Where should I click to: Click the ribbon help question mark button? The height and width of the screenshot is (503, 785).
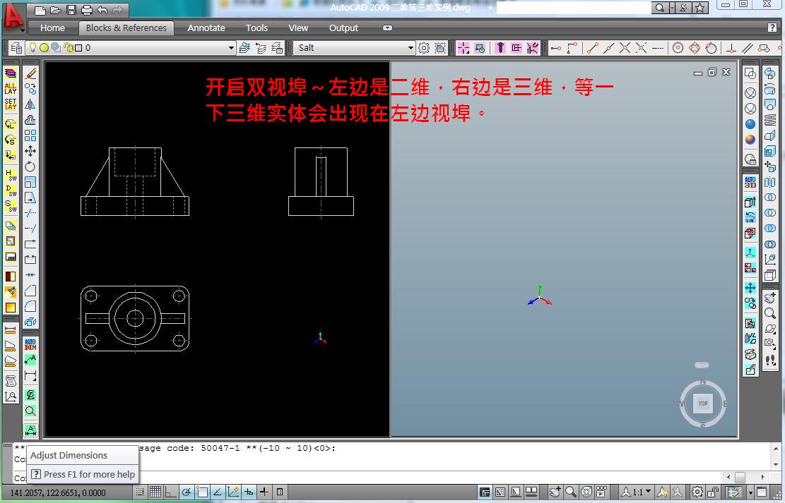[x=772, y=28]
